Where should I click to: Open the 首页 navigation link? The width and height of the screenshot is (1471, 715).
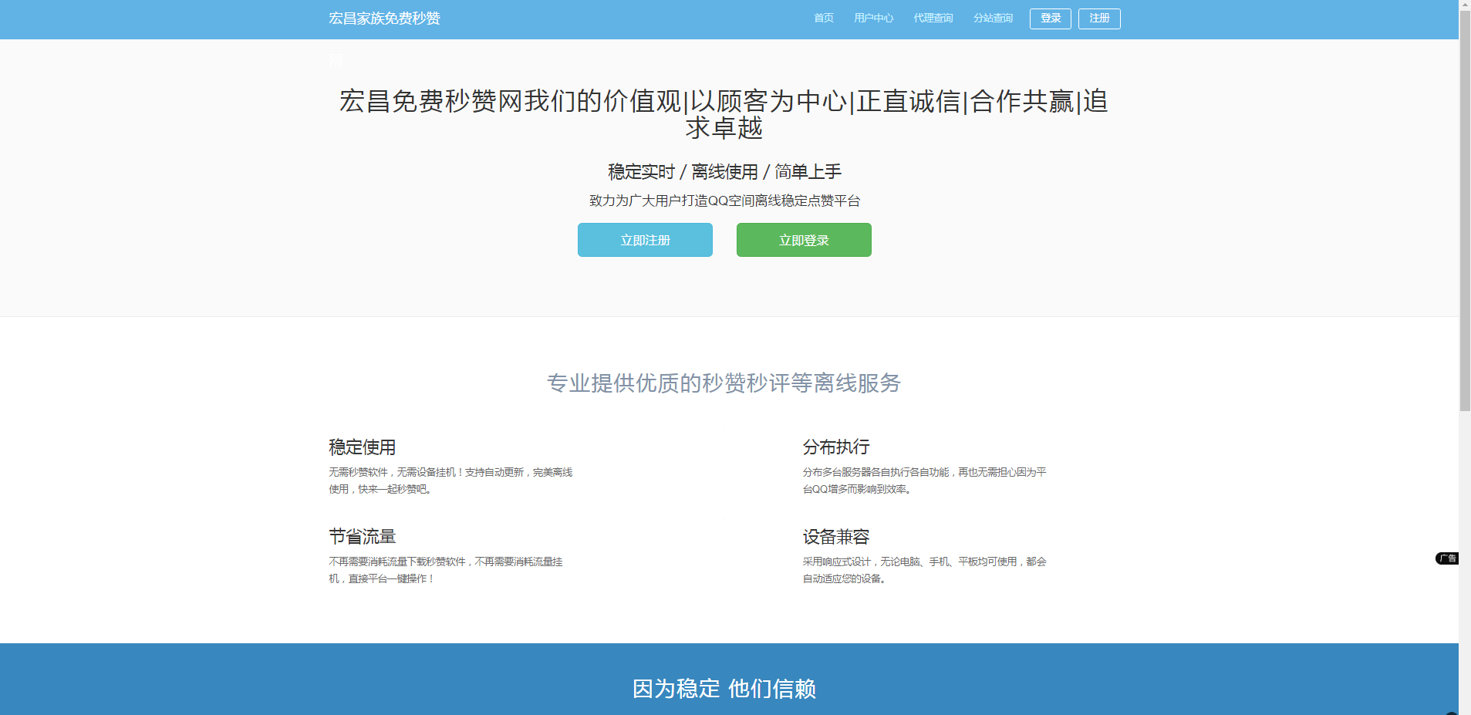coord(824,19)
